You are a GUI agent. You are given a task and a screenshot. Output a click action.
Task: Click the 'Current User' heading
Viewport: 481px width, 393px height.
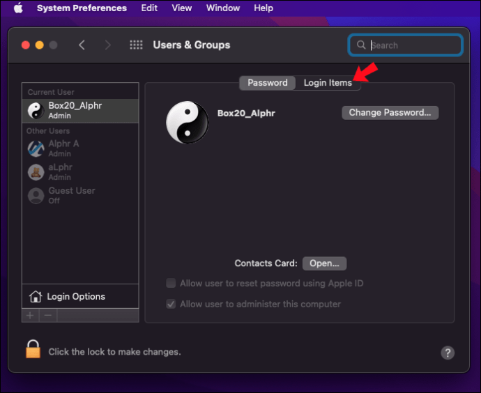click(51, 92)
